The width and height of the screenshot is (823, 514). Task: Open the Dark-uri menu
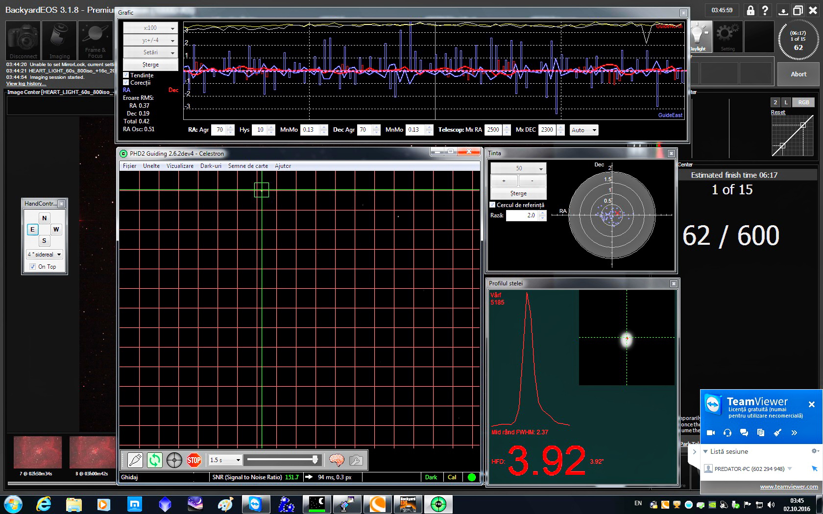coord(211,166)
